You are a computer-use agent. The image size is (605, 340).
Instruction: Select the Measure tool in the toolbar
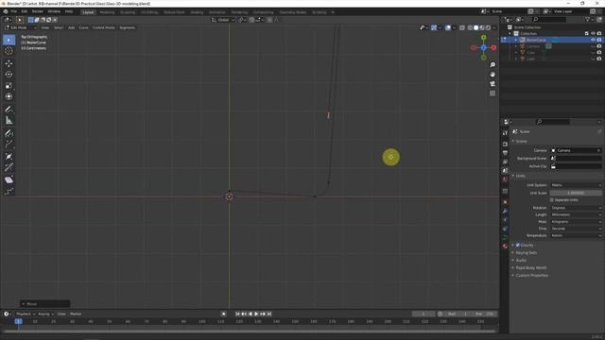click(x=9, y=121)
